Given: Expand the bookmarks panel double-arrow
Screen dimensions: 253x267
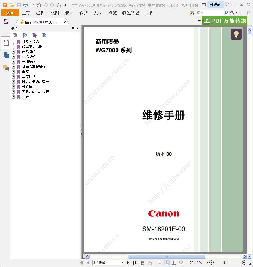Looking at the screenshot, I should tap(73, 28).
